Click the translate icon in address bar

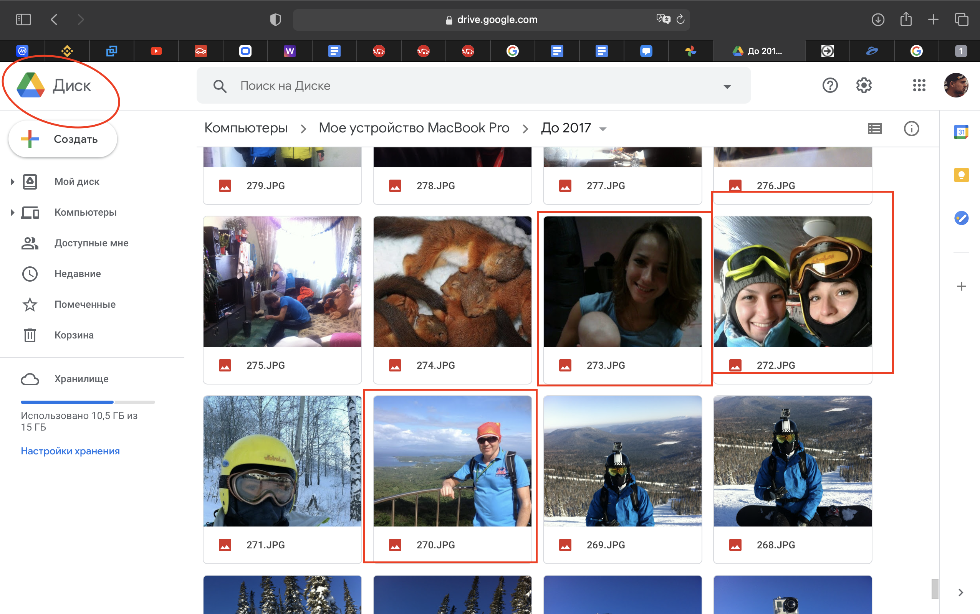click(x=663, y=19)
